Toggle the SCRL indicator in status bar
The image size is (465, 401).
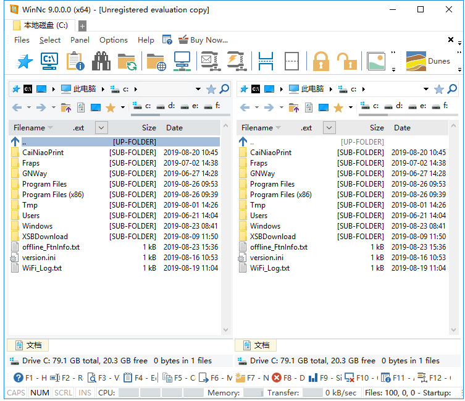point(63,393)
